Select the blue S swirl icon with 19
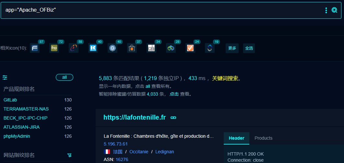This screenshot has height=163, width=344. click(x=210, y=48)
